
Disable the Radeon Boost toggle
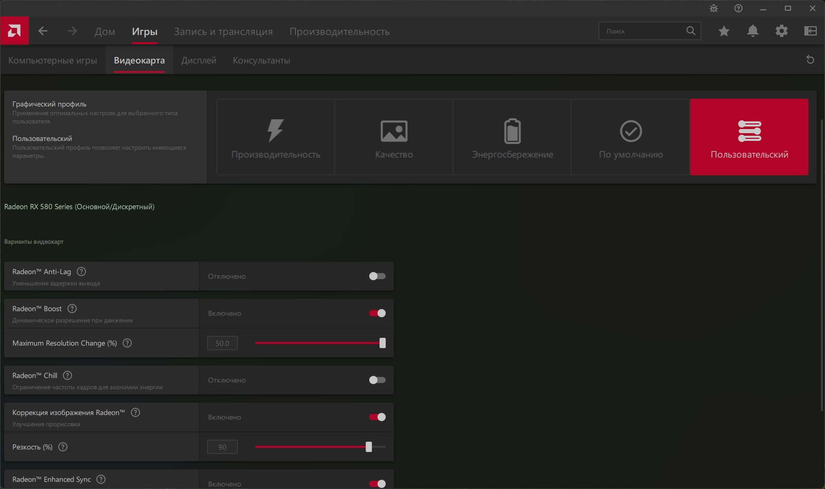(x=377, y=313)
